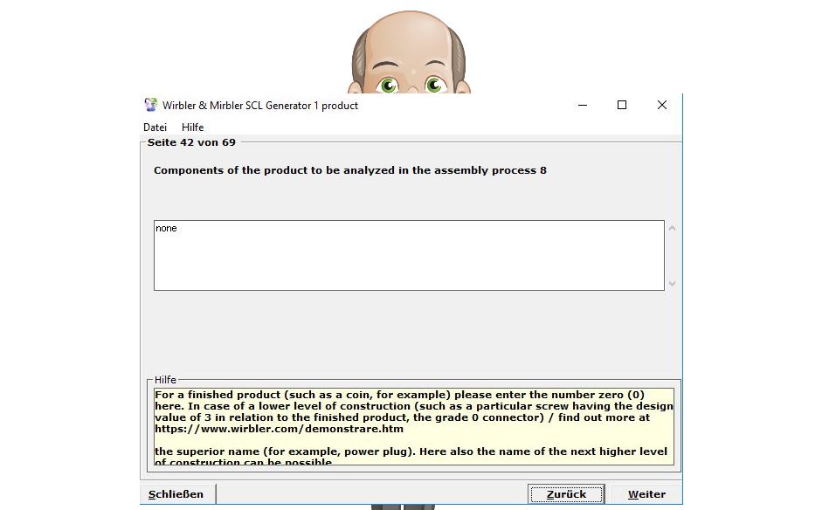The width and height of the screenshot is (836, 510).
Task: Open the Hilfe menu
Action: point(192,127)
